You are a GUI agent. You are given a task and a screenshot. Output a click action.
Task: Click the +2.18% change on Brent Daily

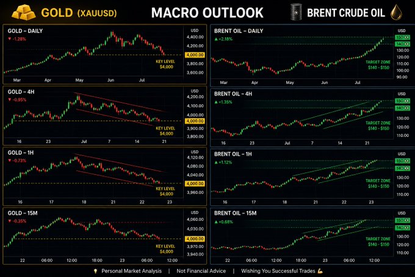[223, 39]
